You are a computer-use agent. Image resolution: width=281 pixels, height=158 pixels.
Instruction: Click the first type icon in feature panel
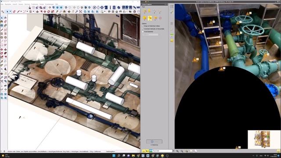(145, 11)
